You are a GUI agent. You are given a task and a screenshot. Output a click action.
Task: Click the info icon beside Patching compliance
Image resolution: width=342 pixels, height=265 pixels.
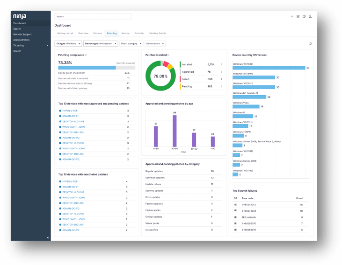pyautogui.click(x=86, y=55)
